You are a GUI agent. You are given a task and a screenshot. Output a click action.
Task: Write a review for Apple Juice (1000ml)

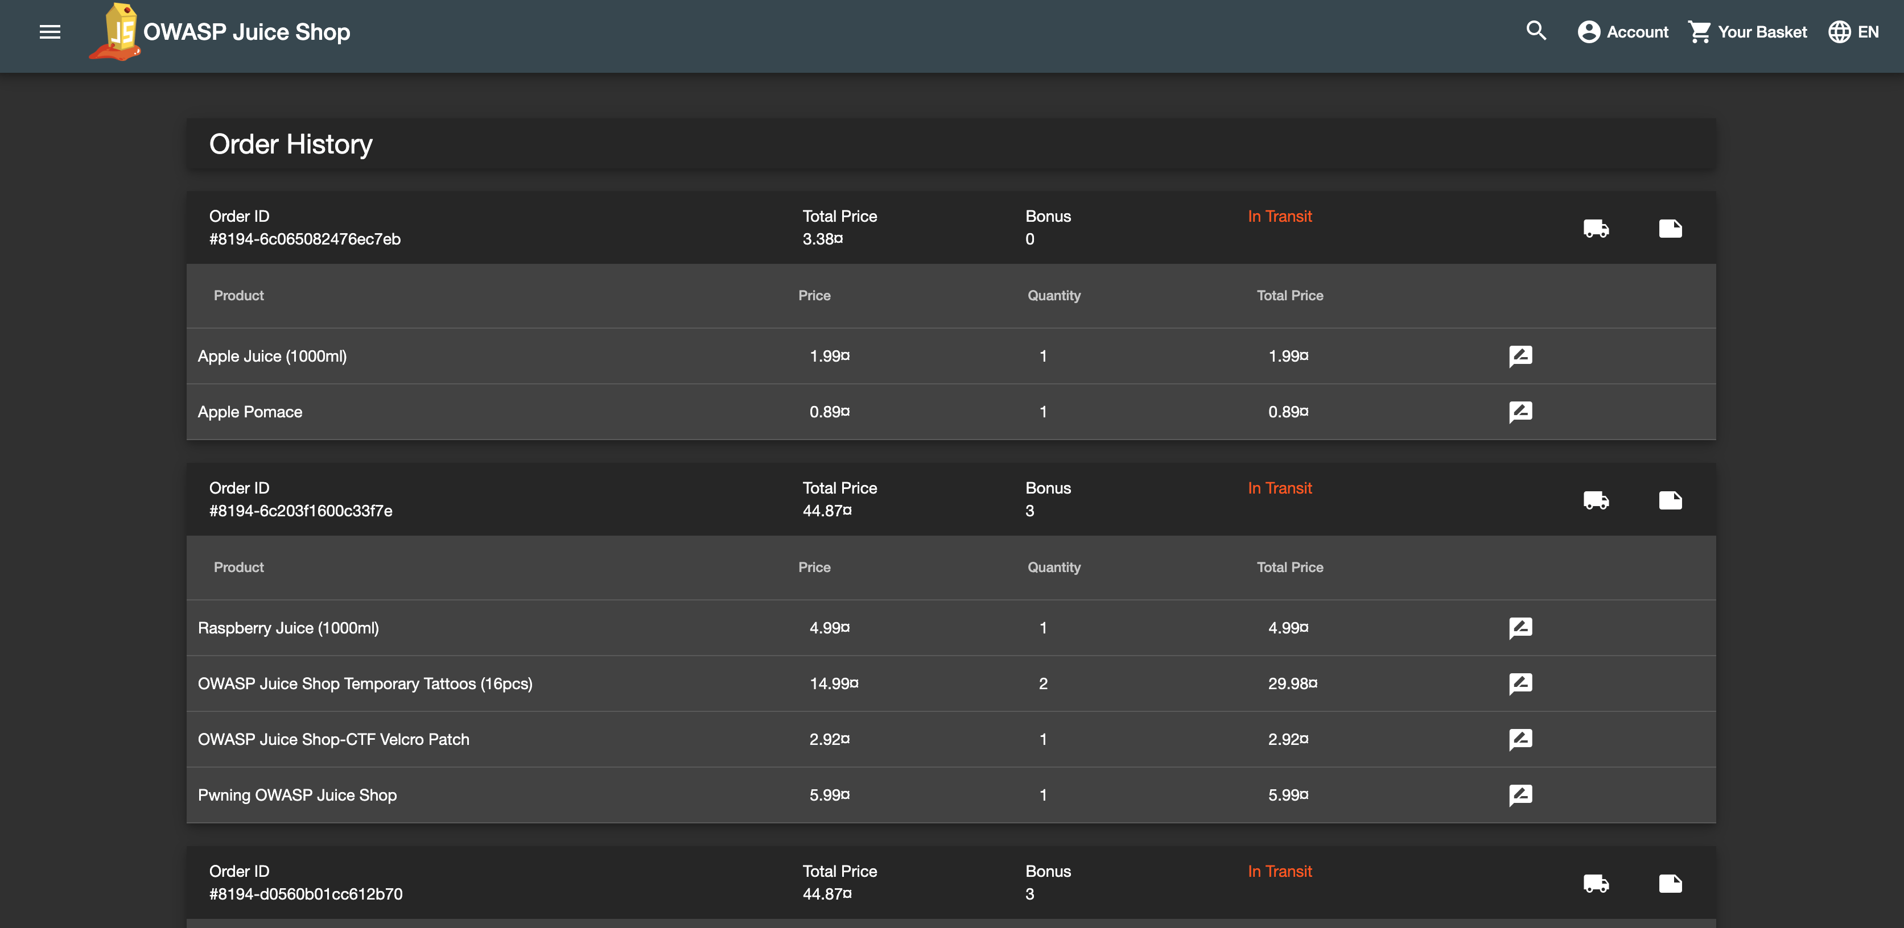pos(1520,356)
